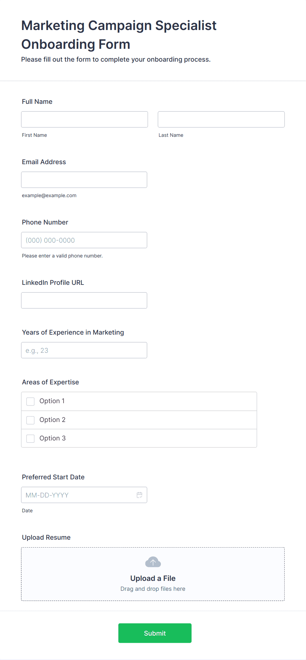Focus the LinkedIn Profile URL field
Screen dimensions: 306x660
(x=84, y=300)
